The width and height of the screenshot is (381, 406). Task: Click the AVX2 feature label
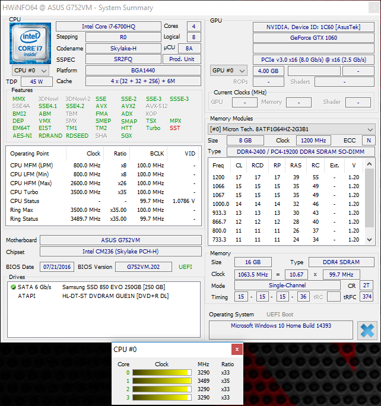[x=128, y=106]
